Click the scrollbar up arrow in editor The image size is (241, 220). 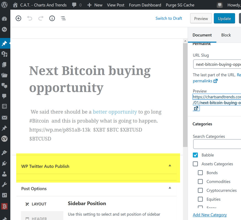tap(185, 41)
